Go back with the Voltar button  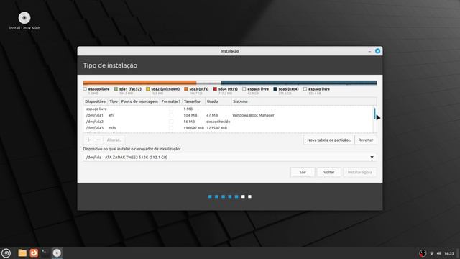point(329,172)
